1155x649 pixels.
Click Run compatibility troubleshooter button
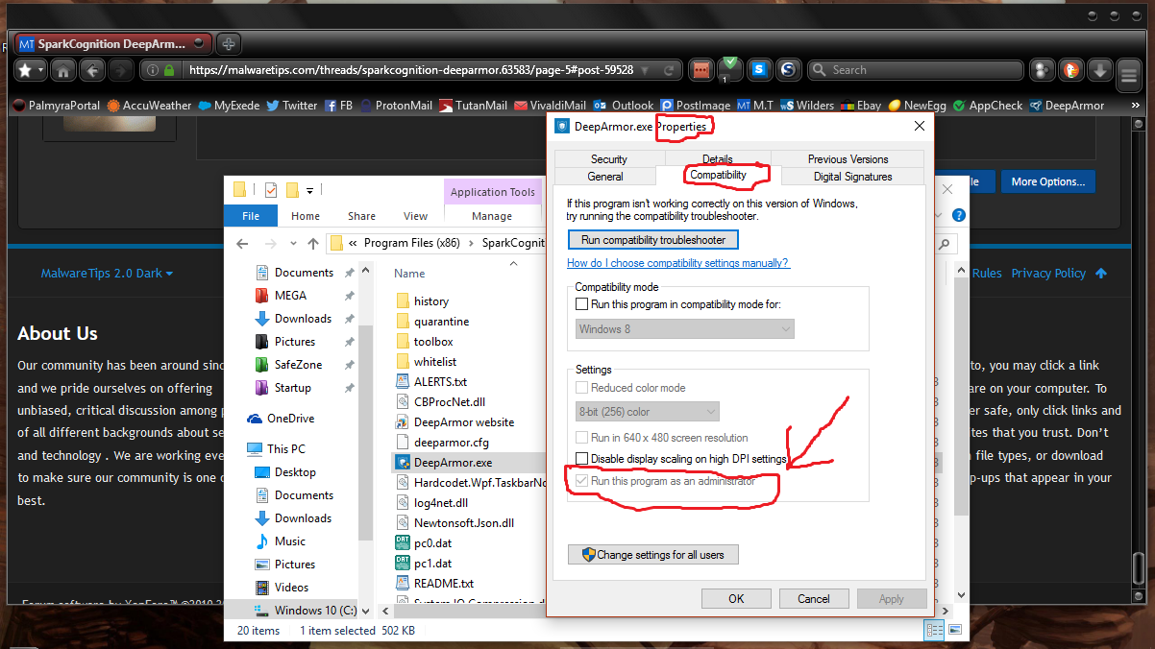652,240
